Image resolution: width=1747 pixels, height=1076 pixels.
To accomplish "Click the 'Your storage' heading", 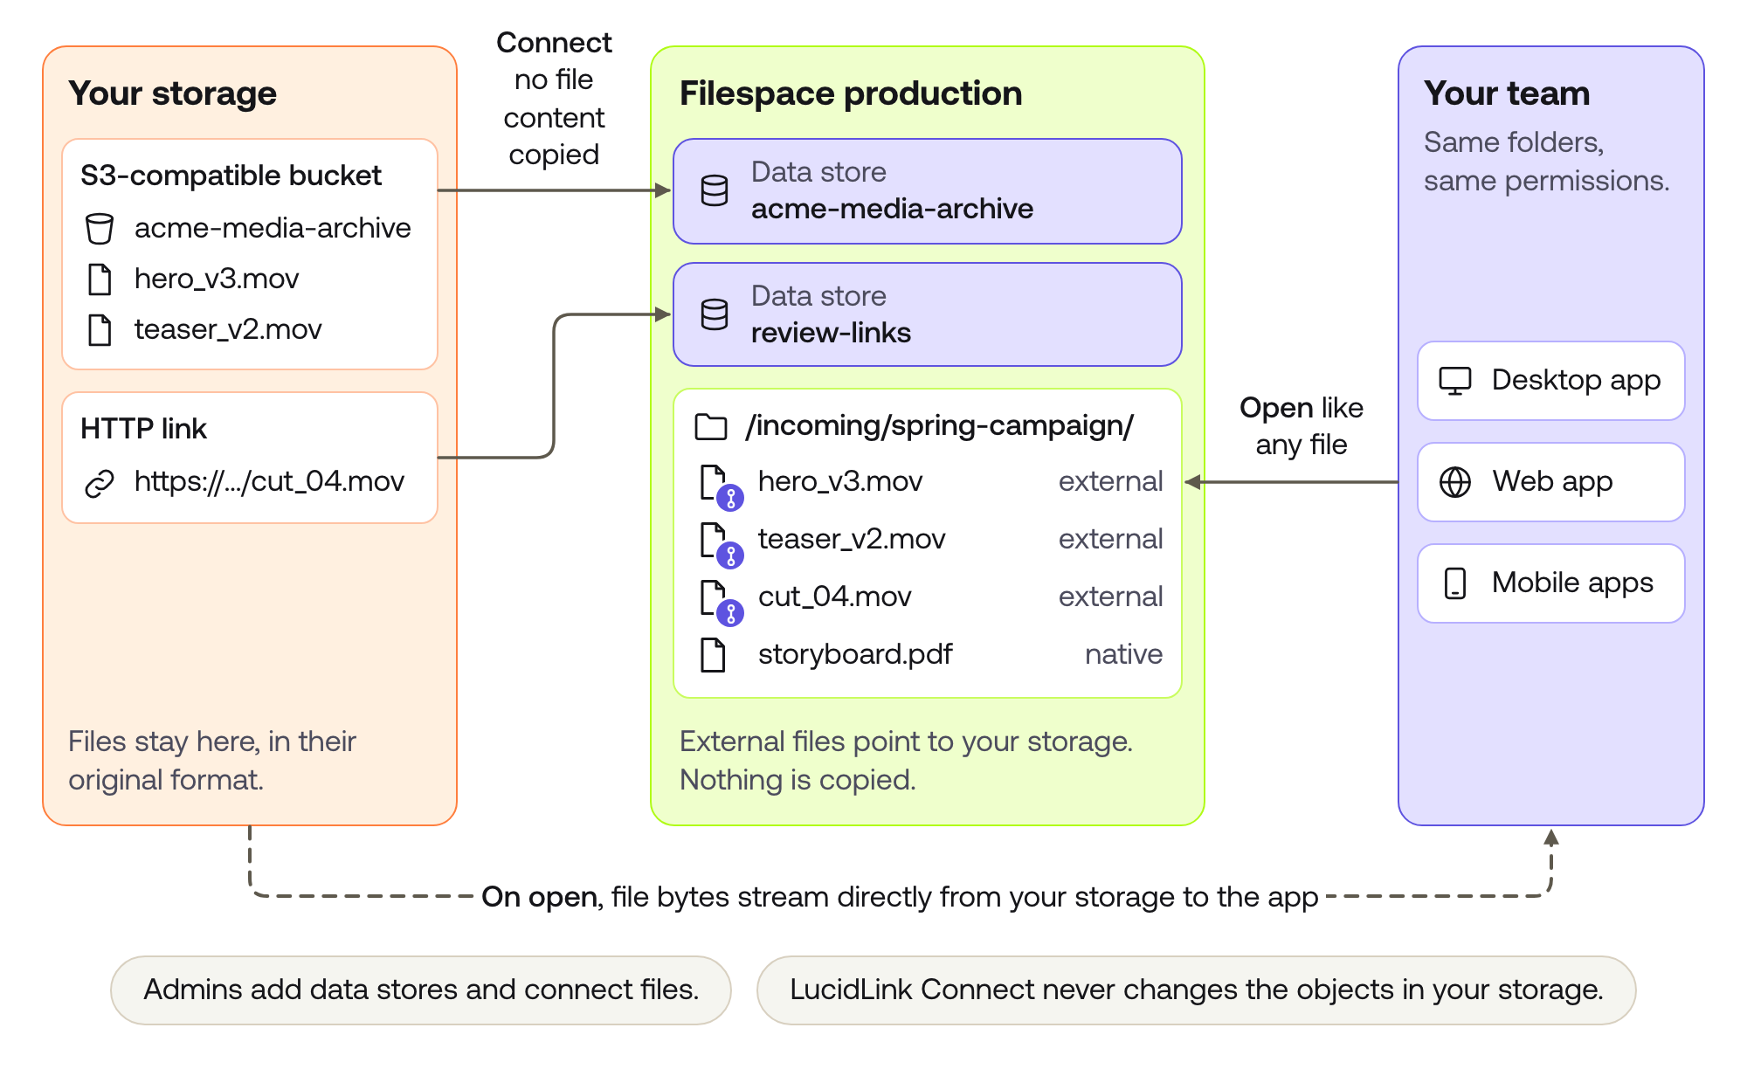I will 173,93.
